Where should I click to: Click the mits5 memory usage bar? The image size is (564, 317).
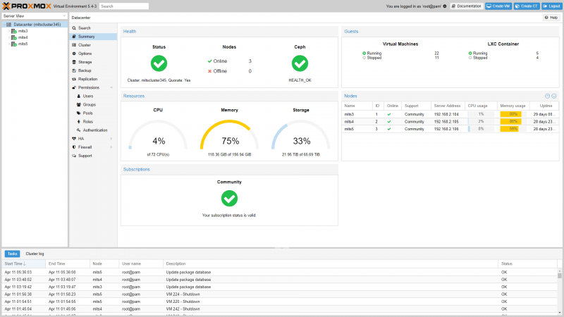(x=513, y=129)
